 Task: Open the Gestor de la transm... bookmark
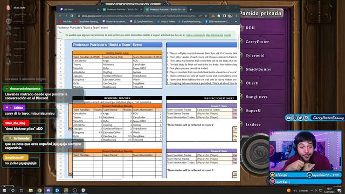point(115,22)
